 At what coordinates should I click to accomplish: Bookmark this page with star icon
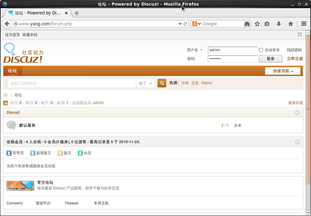click(x=257, y=24)
